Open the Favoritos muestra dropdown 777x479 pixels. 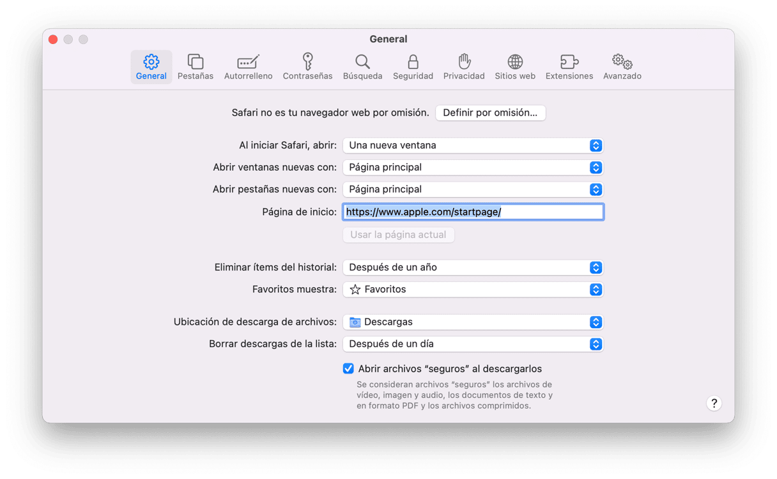coord(473,289)
